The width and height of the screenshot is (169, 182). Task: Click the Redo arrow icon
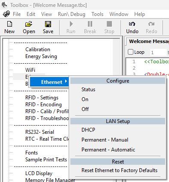(151, 24)
